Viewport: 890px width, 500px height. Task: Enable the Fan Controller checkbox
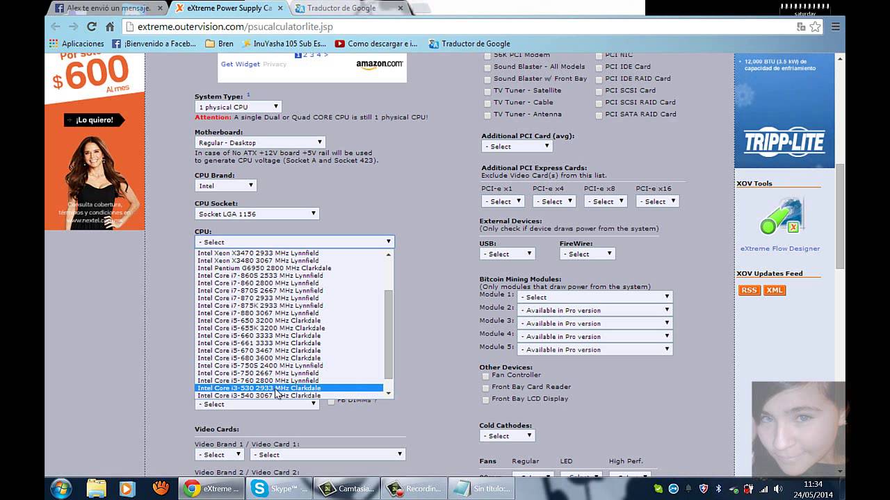pyautogui.click(x=486, y=376)
